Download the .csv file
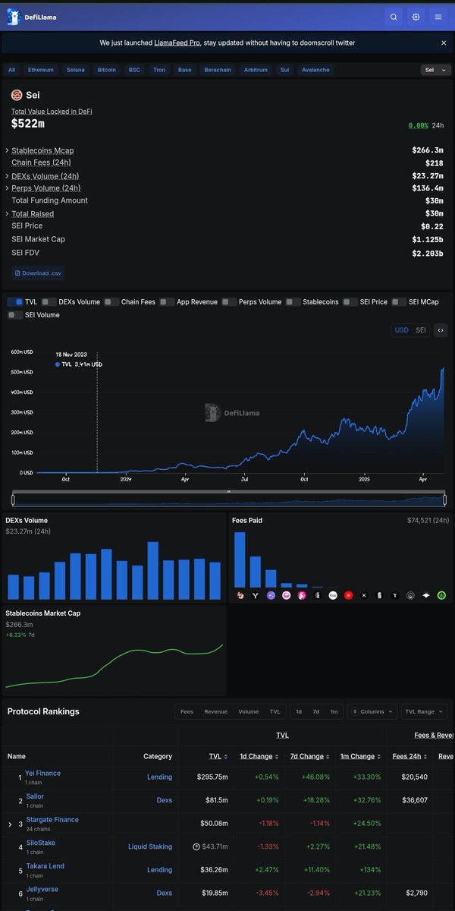The width and height of the screenshot is (455, 911). (37, 273)
